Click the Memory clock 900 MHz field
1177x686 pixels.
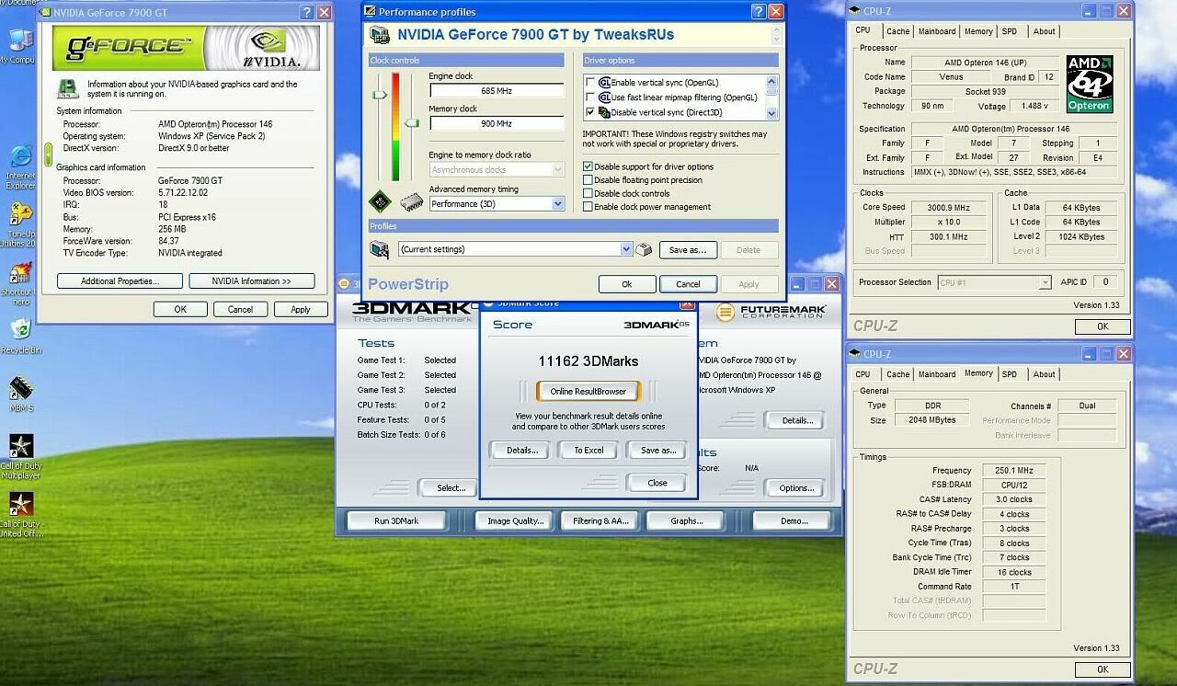point(497,123)
